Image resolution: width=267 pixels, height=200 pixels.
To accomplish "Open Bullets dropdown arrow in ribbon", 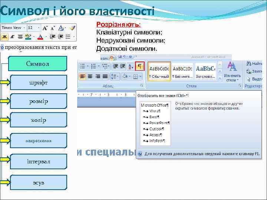I will pyautogui.click(x=88, y=66).
